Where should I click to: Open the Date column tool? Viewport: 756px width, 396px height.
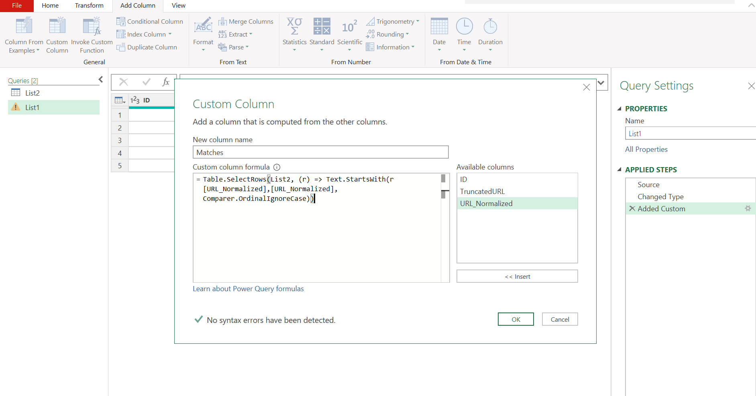[439, 35]
